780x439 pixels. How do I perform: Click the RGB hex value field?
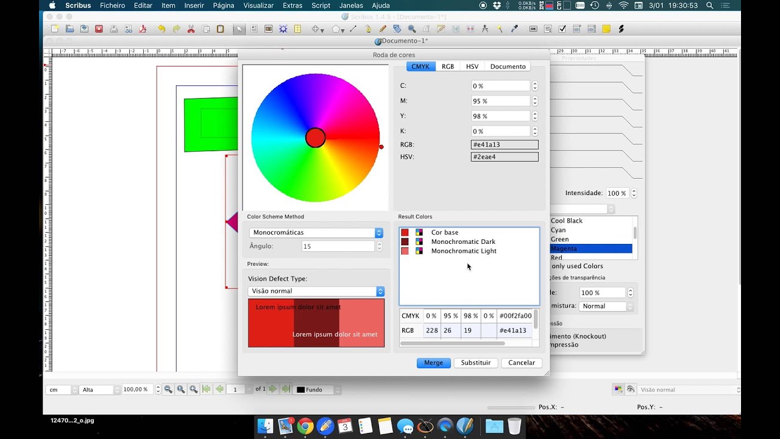(x=505, y=145)
